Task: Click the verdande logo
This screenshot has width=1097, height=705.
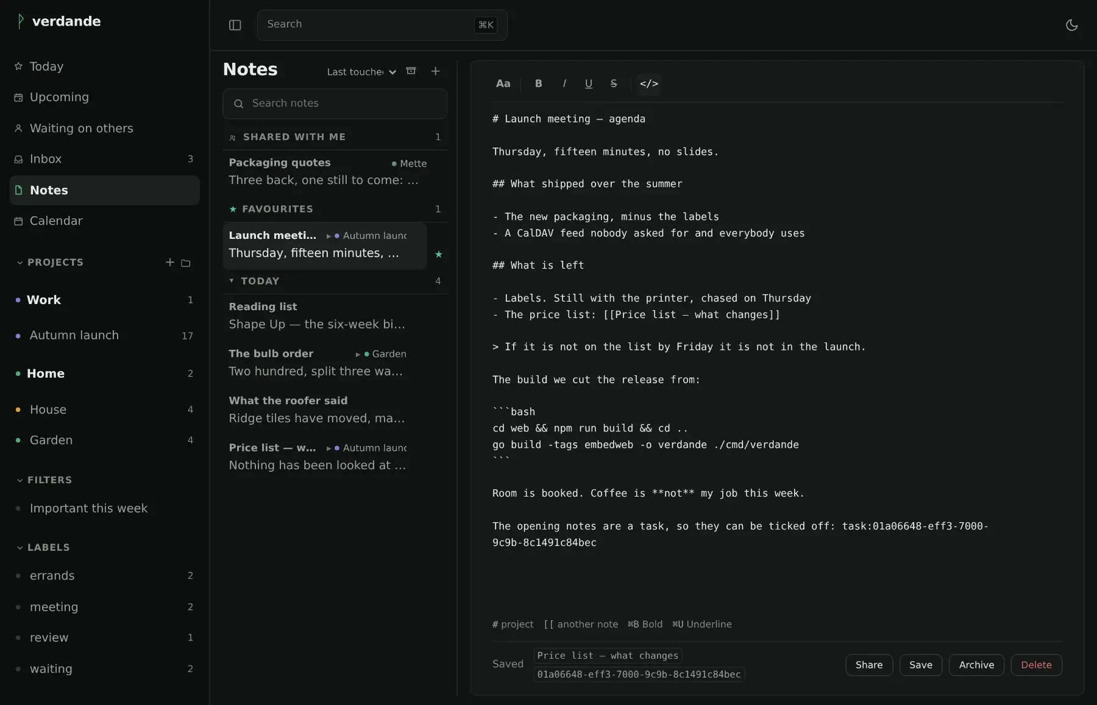Action: (x=59, y=21)
